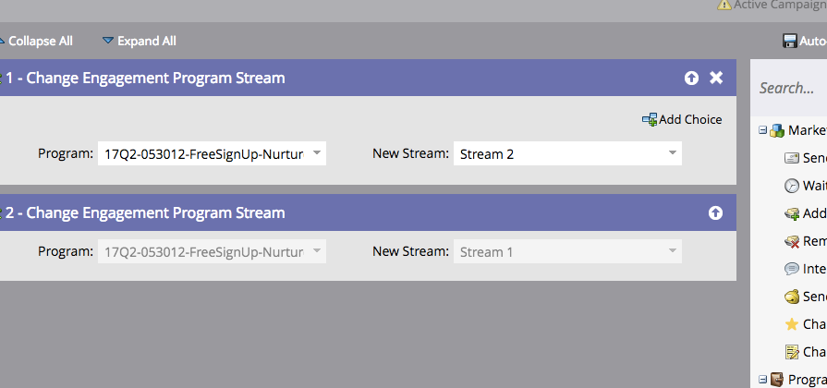Open the New Stream dropdown showing Stream 2
The width and height of the screenshot is (827, 388).
567,153
